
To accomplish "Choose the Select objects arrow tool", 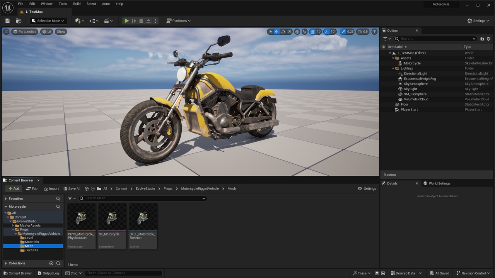I will (x=270, y=32).
